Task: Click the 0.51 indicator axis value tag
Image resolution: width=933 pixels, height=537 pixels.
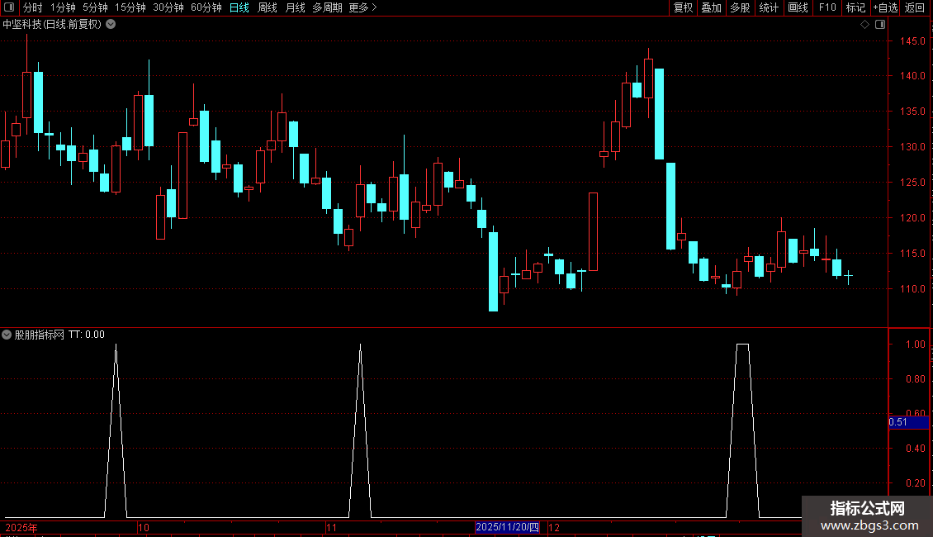Action: pyautogui.click(x=908, y=422)
